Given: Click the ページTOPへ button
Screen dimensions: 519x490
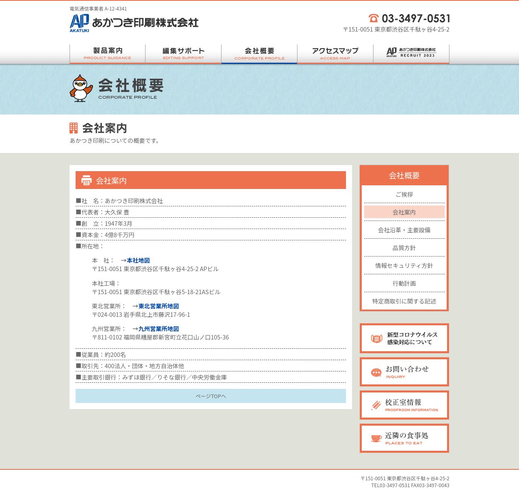Looking at the screenshot, I should [x=211, y=396].
